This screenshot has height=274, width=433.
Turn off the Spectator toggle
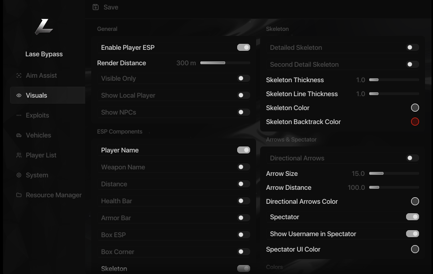pos(413,217)
